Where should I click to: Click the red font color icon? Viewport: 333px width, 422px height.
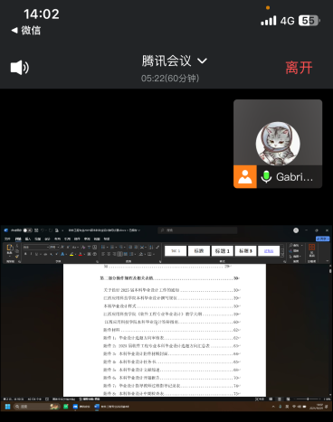coord(81,254)
